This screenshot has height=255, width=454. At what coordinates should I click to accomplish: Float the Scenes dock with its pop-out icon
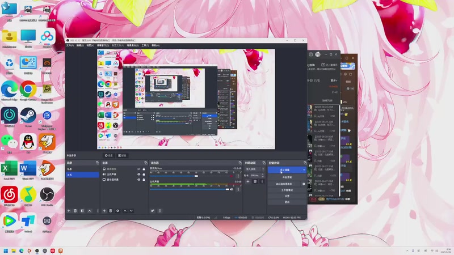tap(97, 163)
